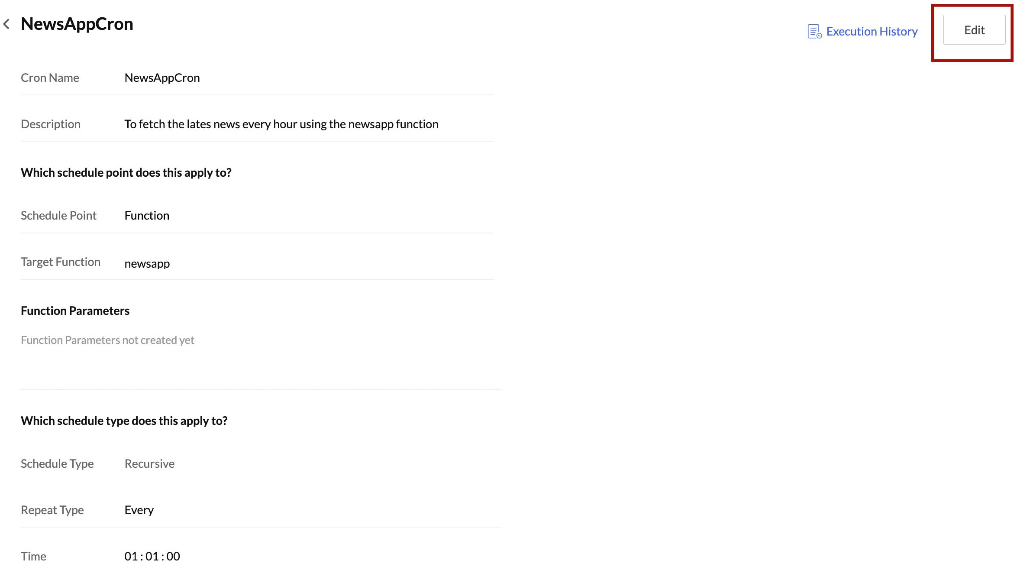Click the Target Function label
This screenshot has height=570, width=1017.
pyautogui.click(x=61, y=262)
